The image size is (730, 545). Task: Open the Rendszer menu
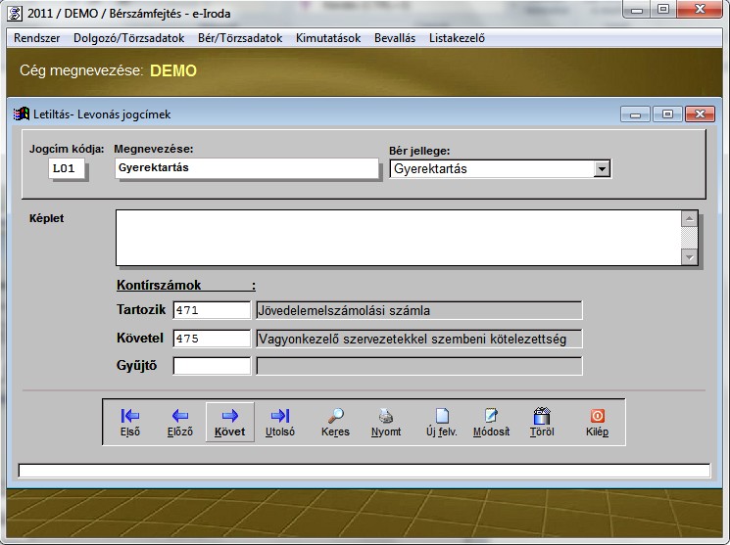click(x=37, y=38)
